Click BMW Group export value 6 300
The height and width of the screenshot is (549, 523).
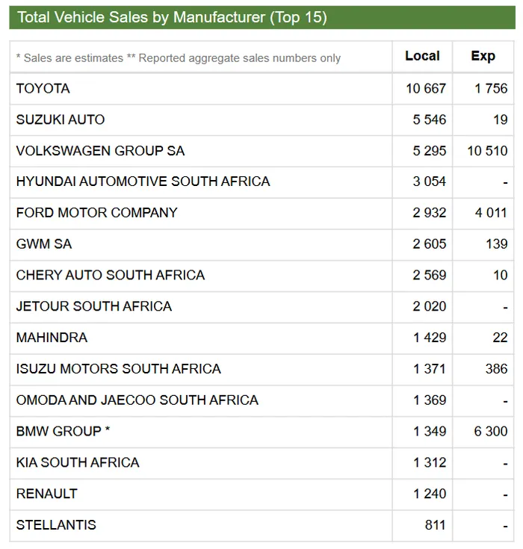[491, 432]
